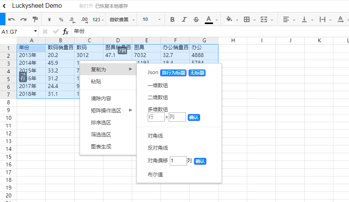Click the 无标题 Json button

pos(197,73)
